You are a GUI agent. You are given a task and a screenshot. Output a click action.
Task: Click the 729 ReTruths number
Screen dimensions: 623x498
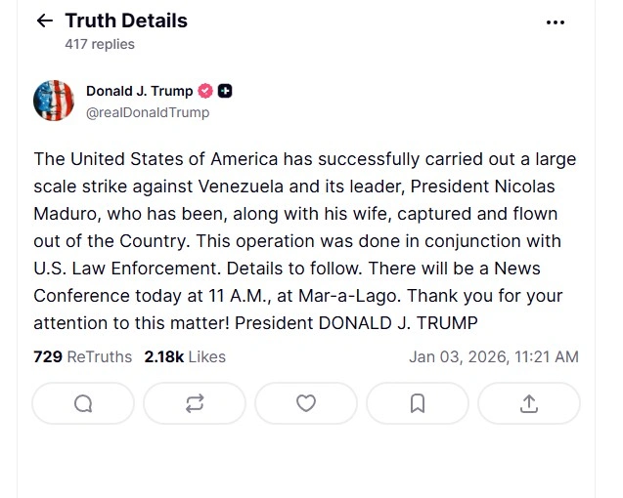click(x=48, y=356)
